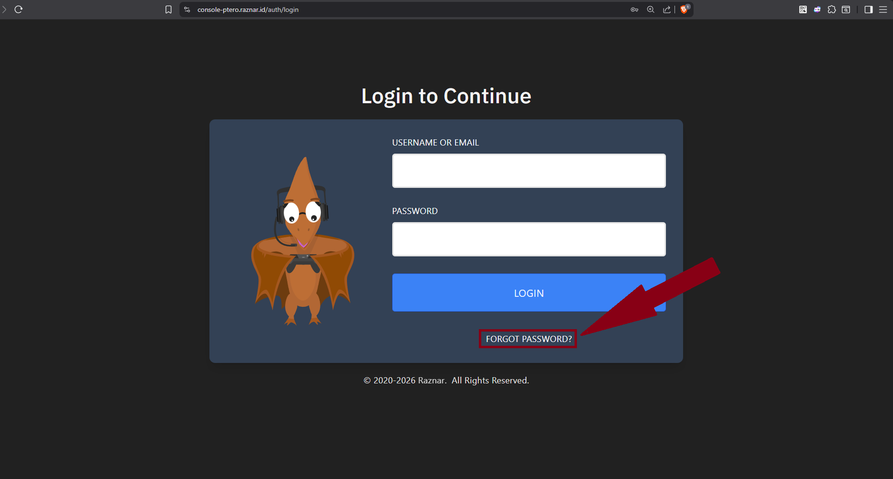Screen dimensions: 893x479
Task: Open the browser hamburger menu
Action: (883, 10)
